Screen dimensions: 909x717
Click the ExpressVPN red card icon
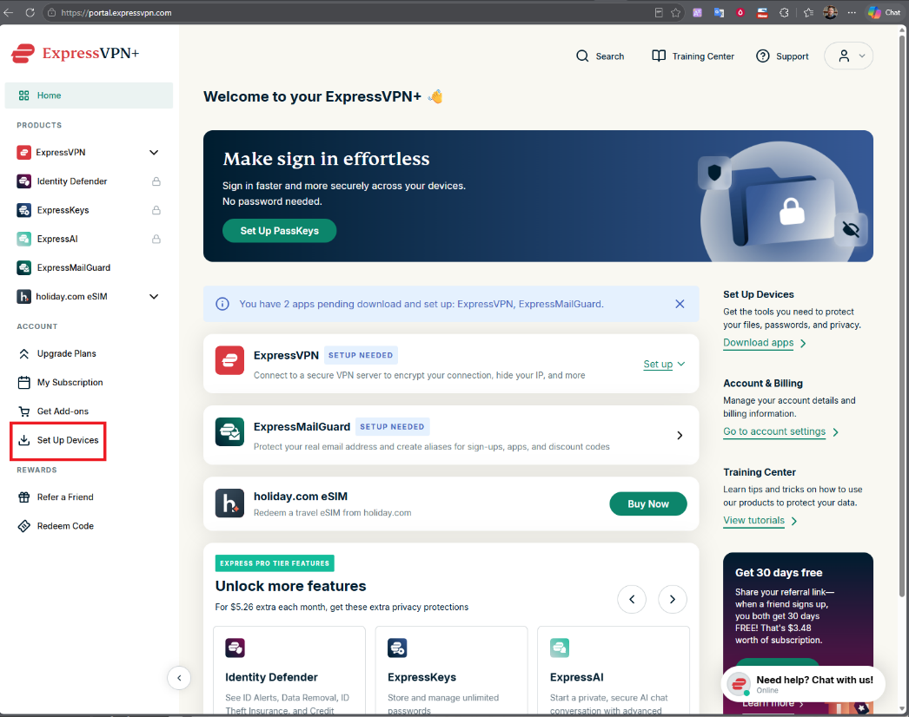point(229,360)
